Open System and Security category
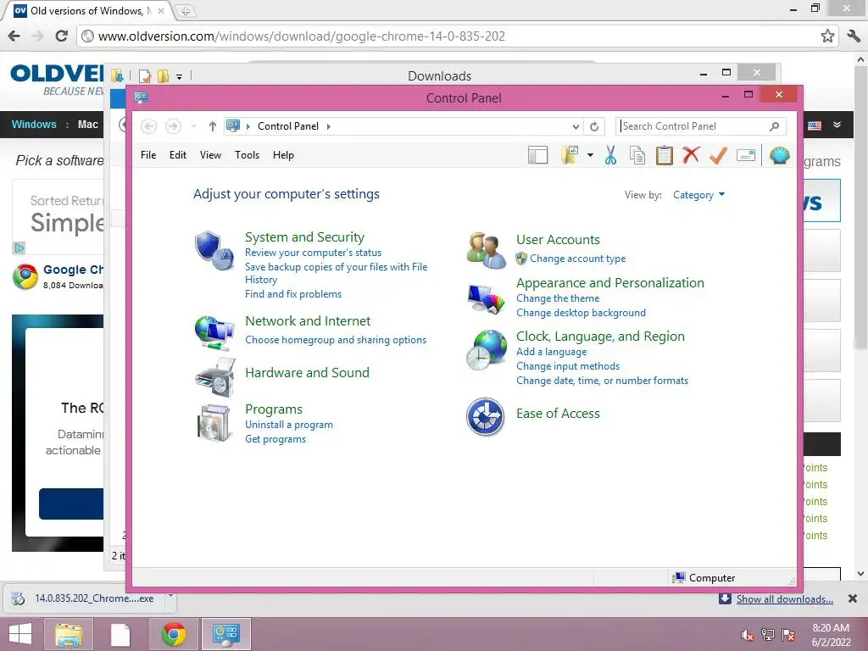This screenshot has height=651, width=868. 304,237
